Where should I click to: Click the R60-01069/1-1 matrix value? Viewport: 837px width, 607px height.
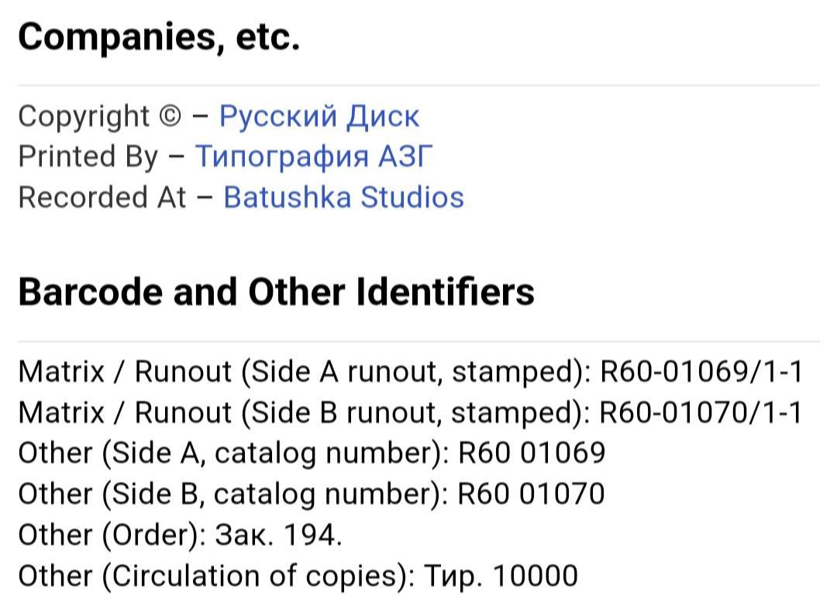click(x=702, y=372)
